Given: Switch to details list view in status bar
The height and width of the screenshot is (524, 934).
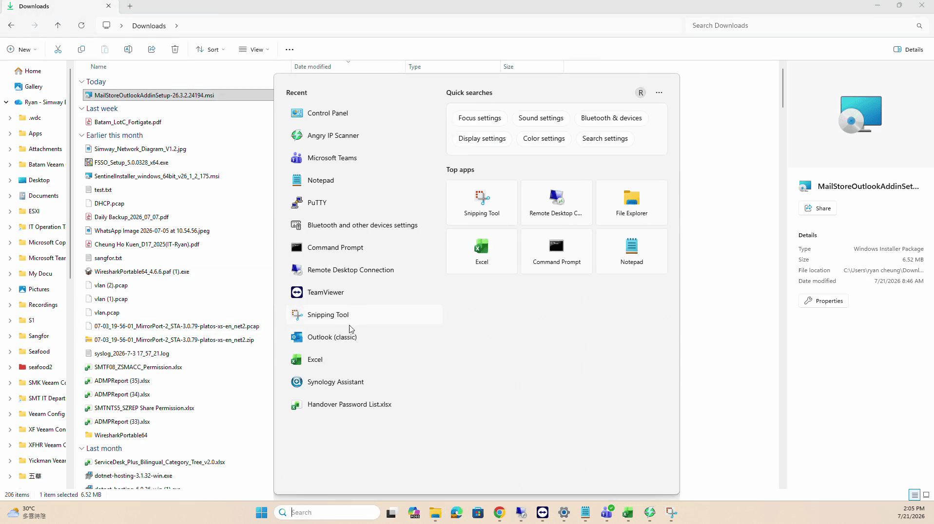Looking at the screenshot, I should (x=915, y=495).
